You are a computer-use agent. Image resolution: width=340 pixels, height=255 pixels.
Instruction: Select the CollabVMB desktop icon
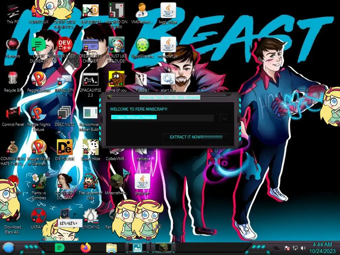click(x=116, y=155)
